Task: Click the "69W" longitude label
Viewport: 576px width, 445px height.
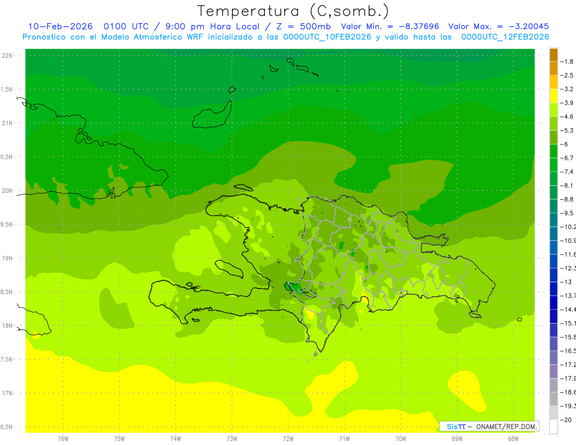Action: tap(457, 439)
